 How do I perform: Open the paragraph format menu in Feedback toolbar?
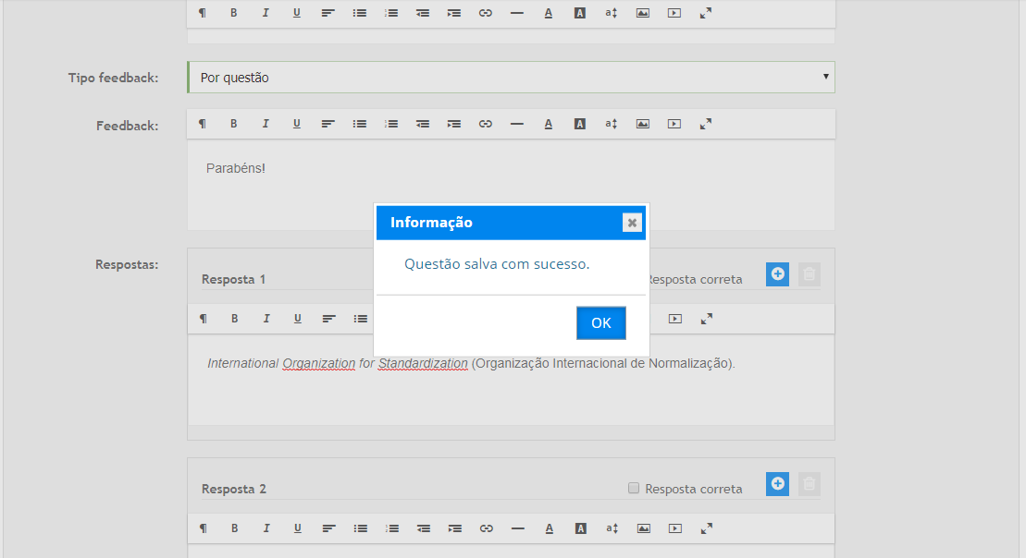pyautogui.click(x=203, y=124)
